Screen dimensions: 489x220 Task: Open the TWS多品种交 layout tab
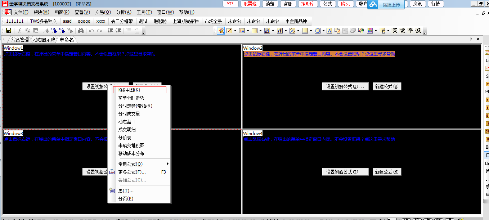click(44, 21)
